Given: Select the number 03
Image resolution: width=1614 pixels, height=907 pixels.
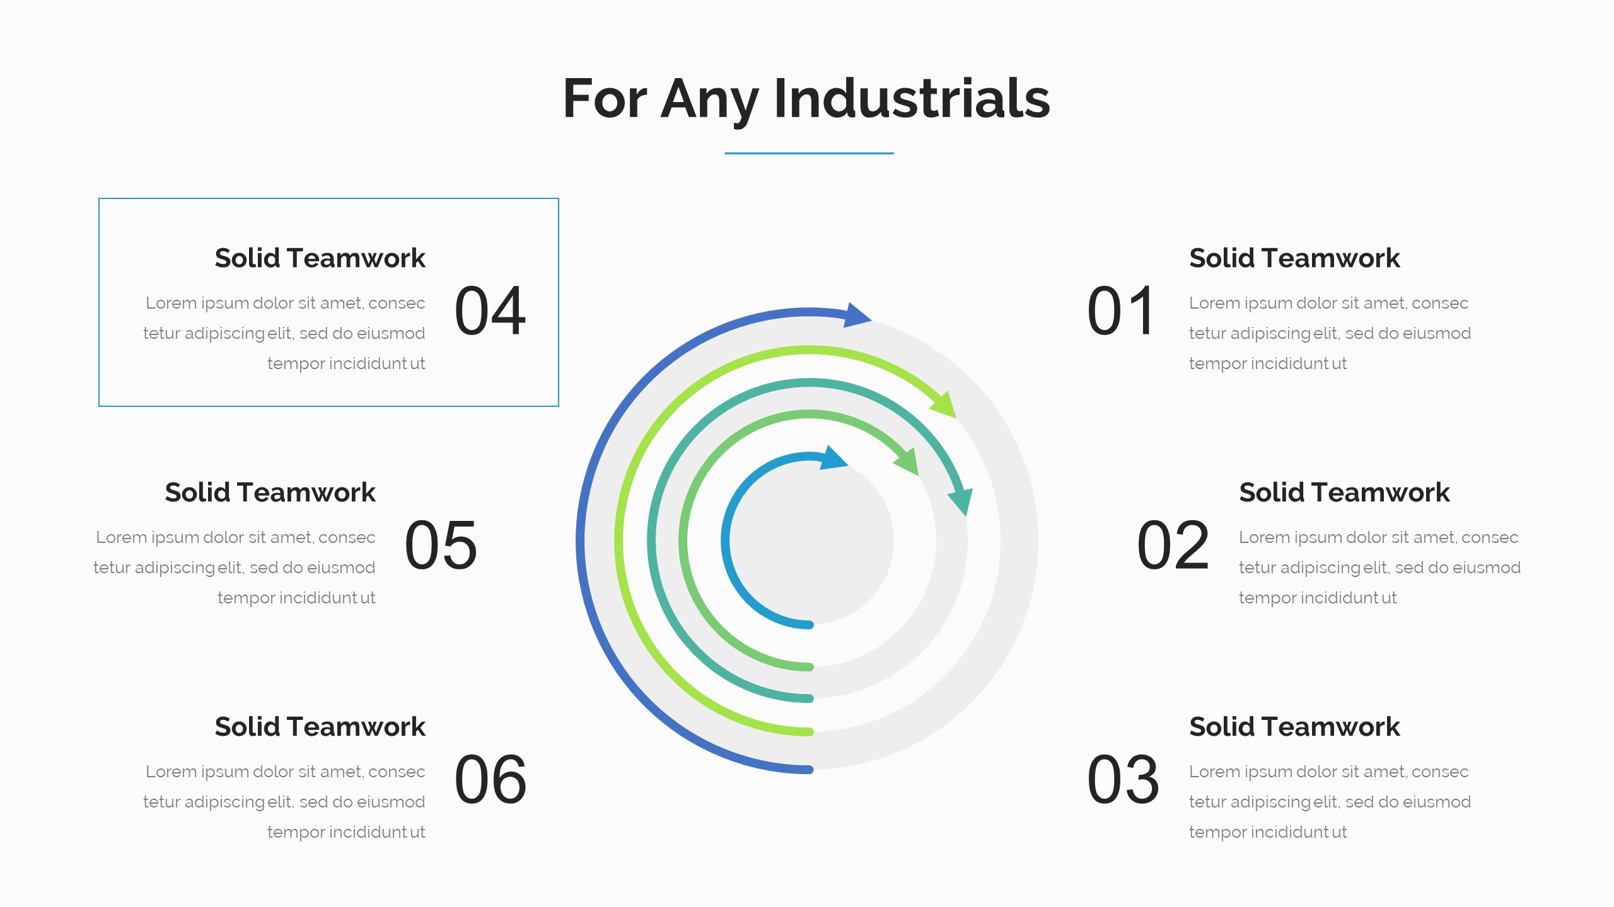Looking at the screenshot, I should pyautogui.click(x=1123, y=780).
